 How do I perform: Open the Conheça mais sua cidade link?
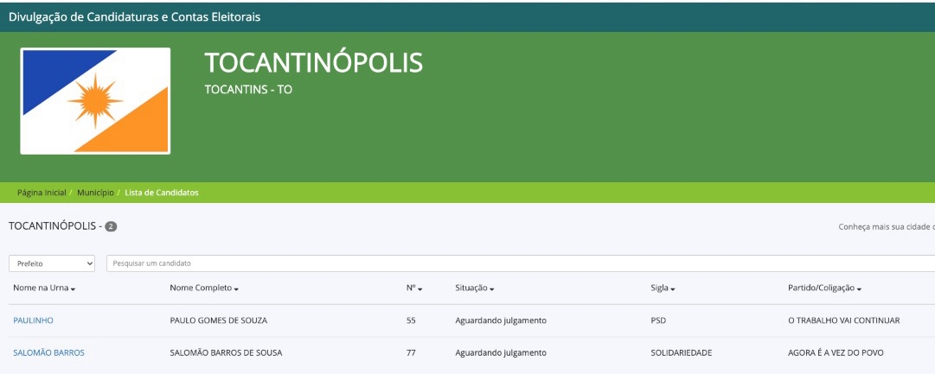(x=886, y=227)
